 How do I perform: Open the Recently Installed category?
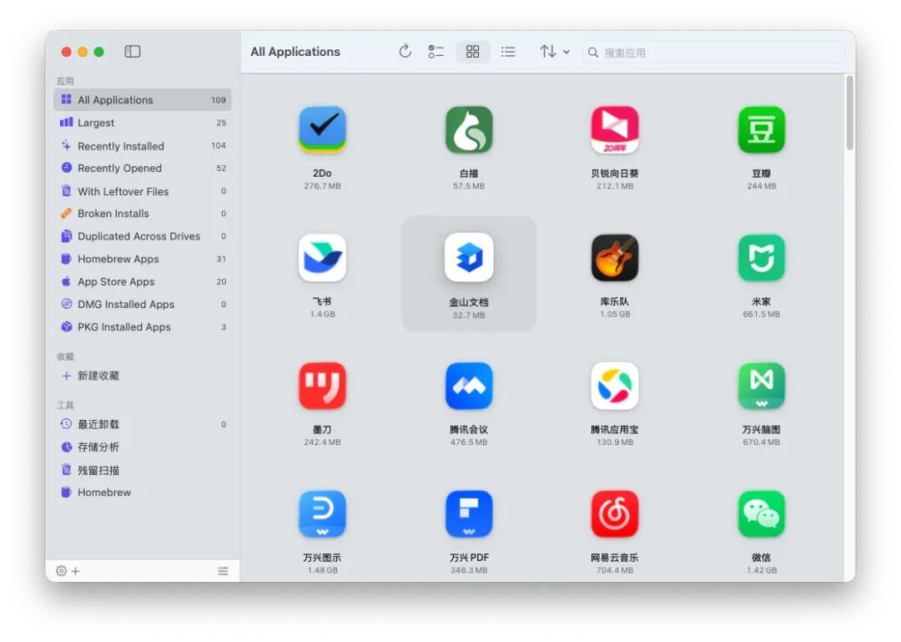click(x=143, y=145)
